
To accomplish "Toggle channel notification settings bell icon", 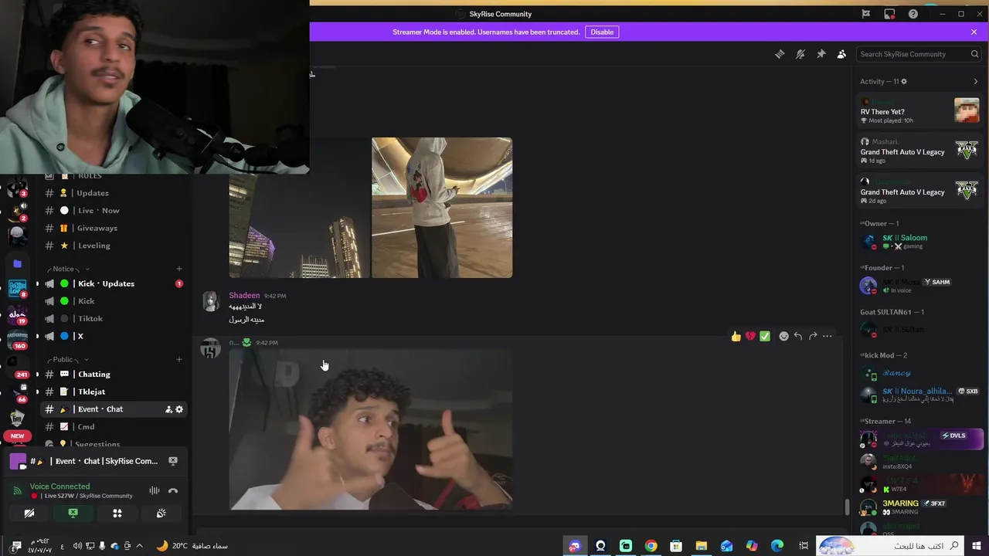I will 800,54.
